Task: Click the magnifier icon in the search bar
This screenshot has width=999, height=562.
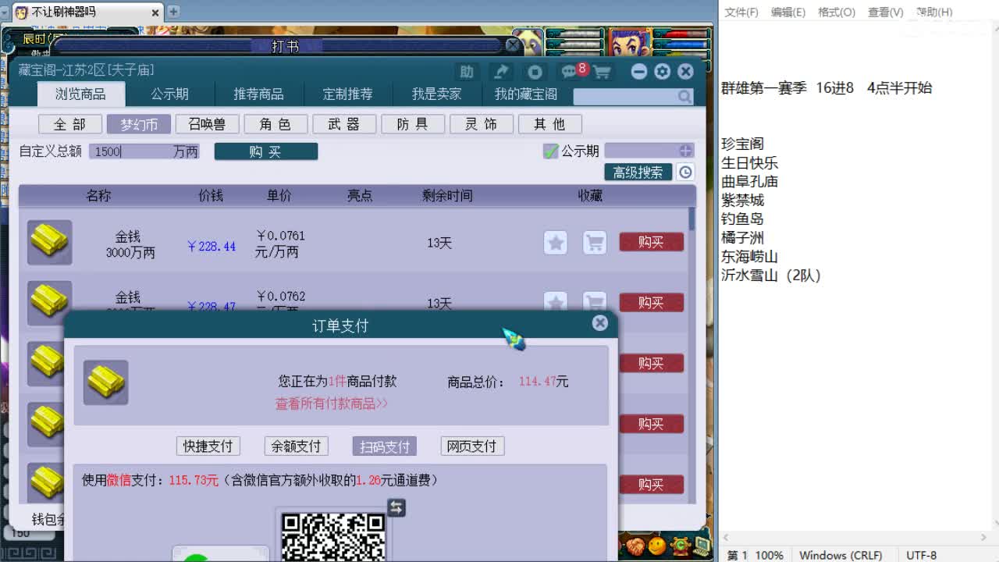Action: tap(684, 97)
